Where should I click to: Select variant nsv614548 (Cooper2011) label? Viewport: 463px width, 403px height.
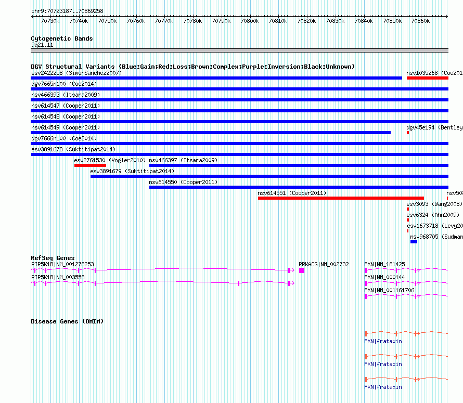pos(66,116)
